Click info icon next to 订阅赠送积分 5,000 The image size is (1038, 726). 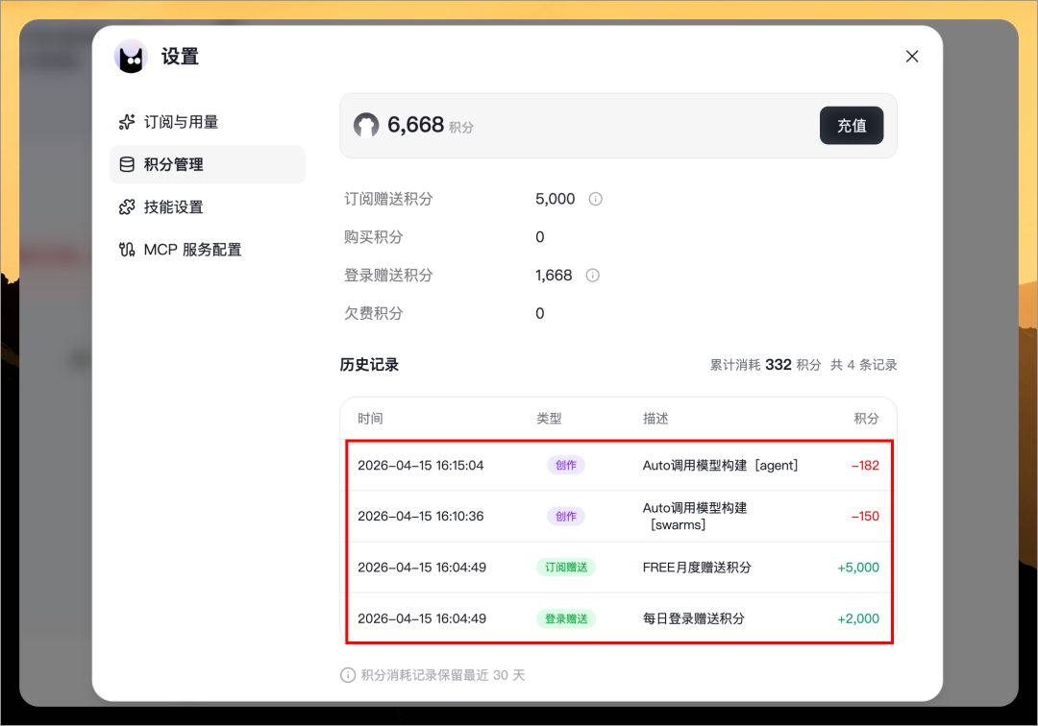[x=595, y=199]
